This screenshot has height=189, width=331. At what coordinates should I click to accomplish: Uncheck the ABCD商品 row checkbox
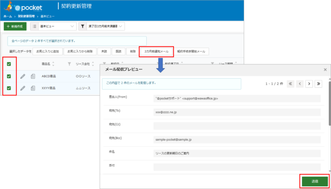[9, 76]
